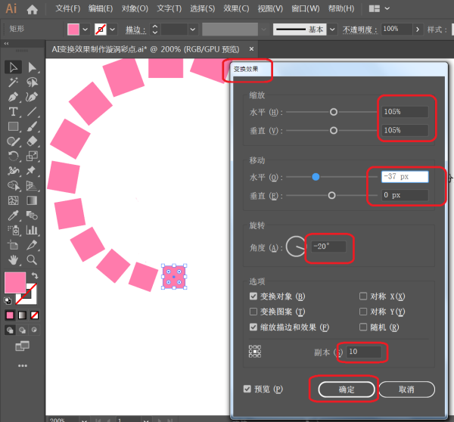
Task: Click the reference point grid icon
Action: [x=255, y=352]
